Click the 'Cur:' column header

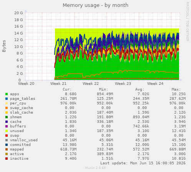(x=67, y=89)
